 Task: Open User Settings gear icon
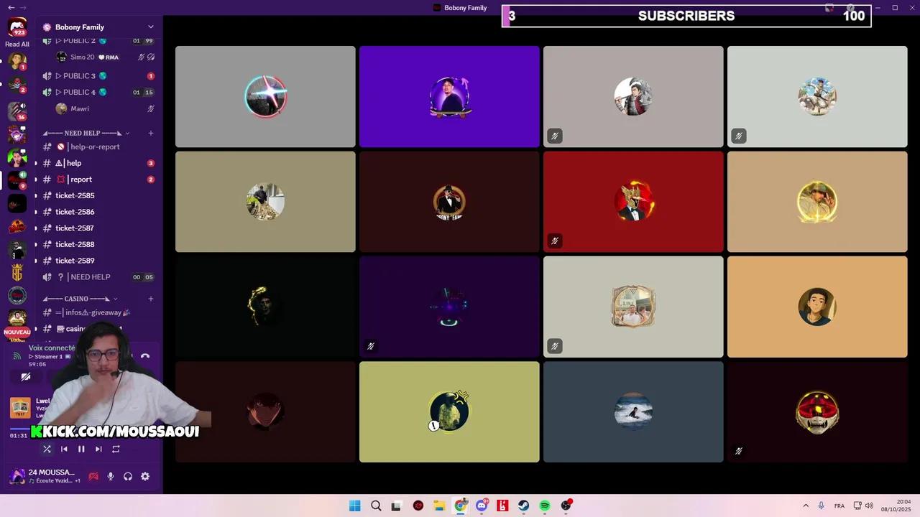[x=145, y=476]
